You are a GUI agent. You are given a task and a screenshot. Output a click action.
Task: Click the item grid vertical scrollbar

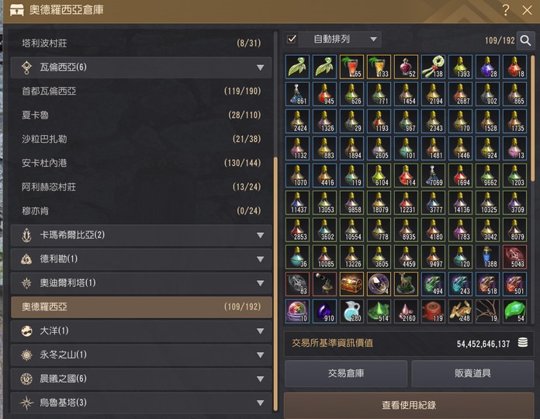533,119
